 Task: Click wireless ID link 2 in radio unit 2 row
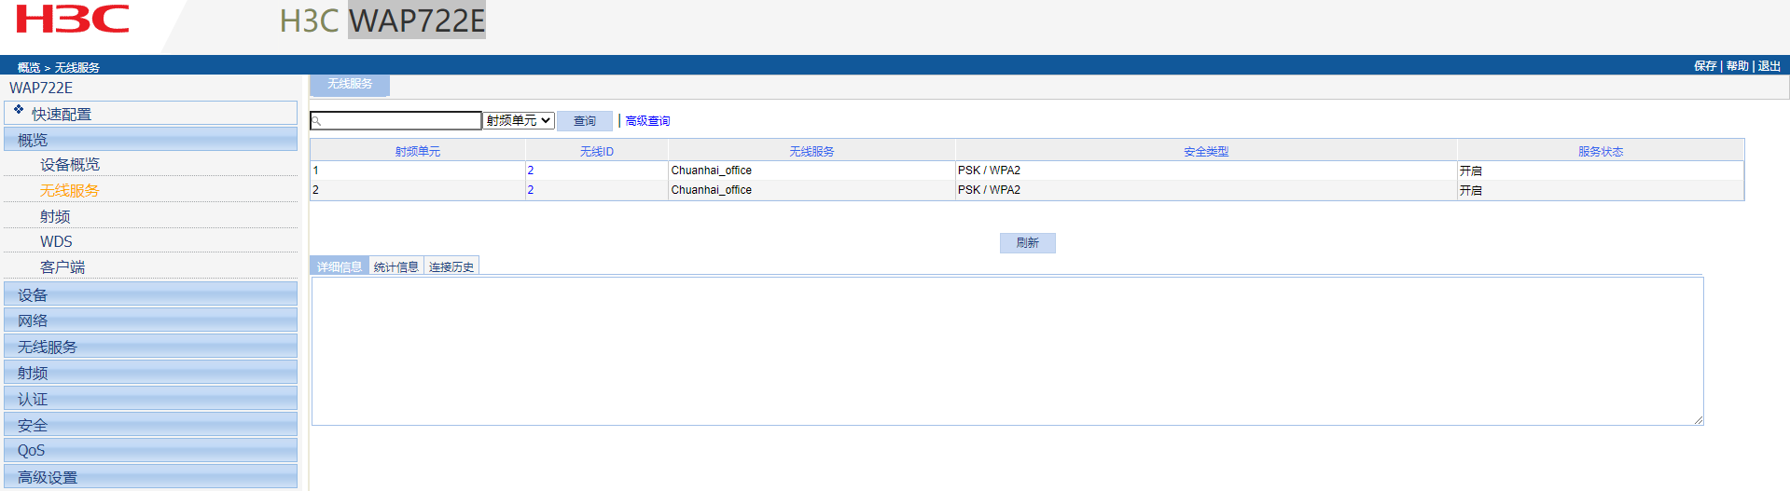531,190
